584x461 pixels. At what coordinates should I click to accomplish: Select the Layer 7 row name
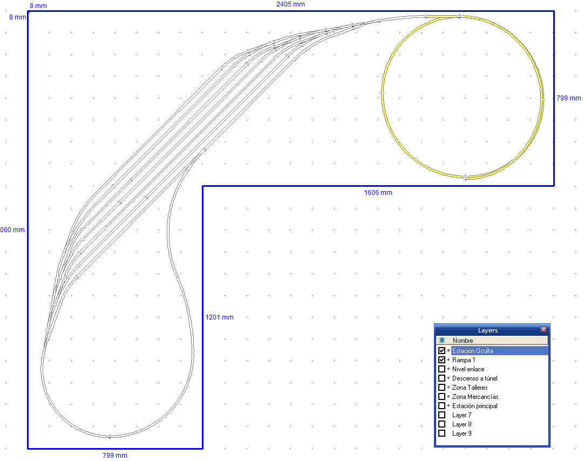coord(461,415)
